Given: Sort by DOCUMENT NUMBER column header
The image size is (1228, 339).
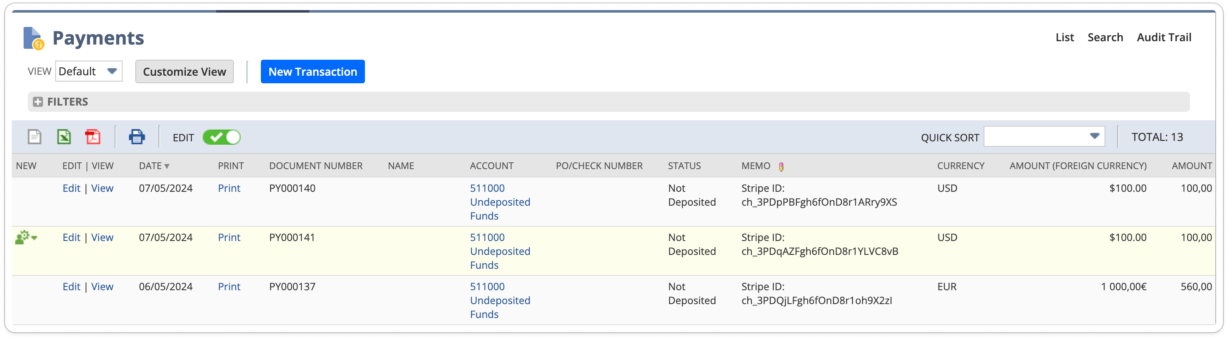Looking at the screenshot, I should 316,166.
